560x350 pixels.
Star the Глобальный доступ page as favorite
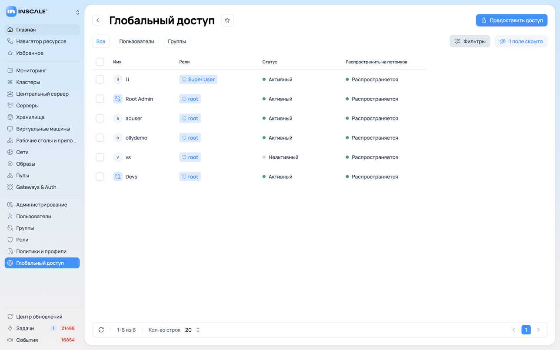pyautogui.click(x=227, y=20)
